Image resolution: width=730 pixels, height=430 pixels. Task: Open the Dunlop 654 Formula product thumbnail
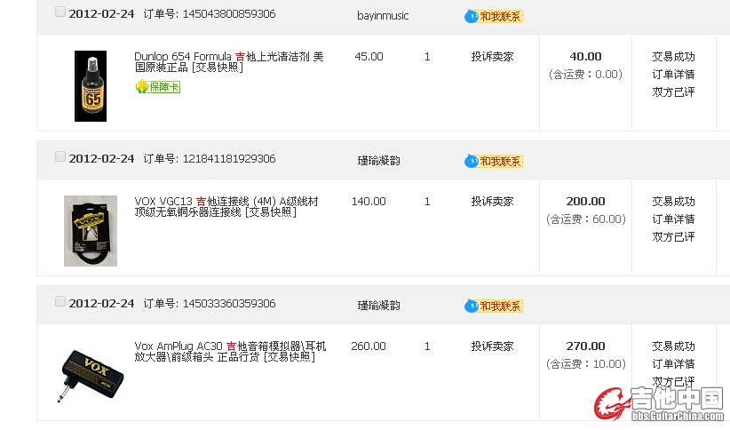coord(91,85)
